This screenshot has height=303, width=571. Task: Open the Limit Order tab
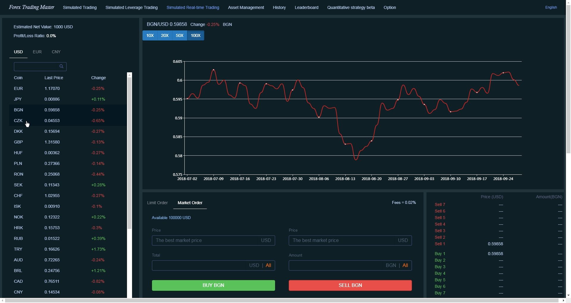[157, 203]
